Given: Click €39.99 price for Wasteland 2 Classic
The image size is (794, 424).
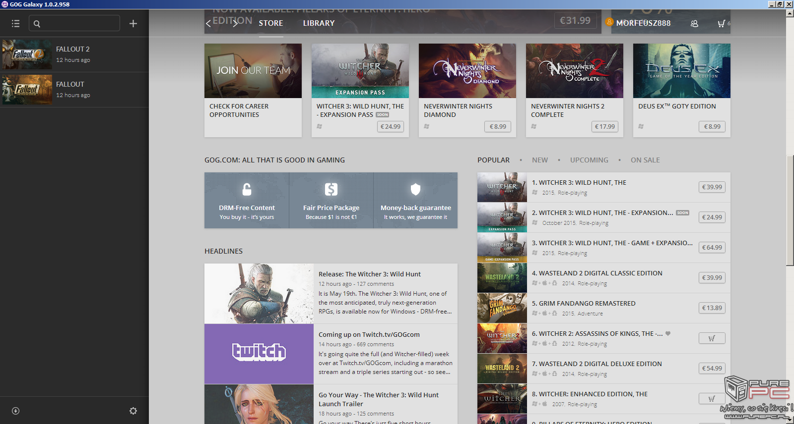Looking at the screenshot, I should [712, 278].
